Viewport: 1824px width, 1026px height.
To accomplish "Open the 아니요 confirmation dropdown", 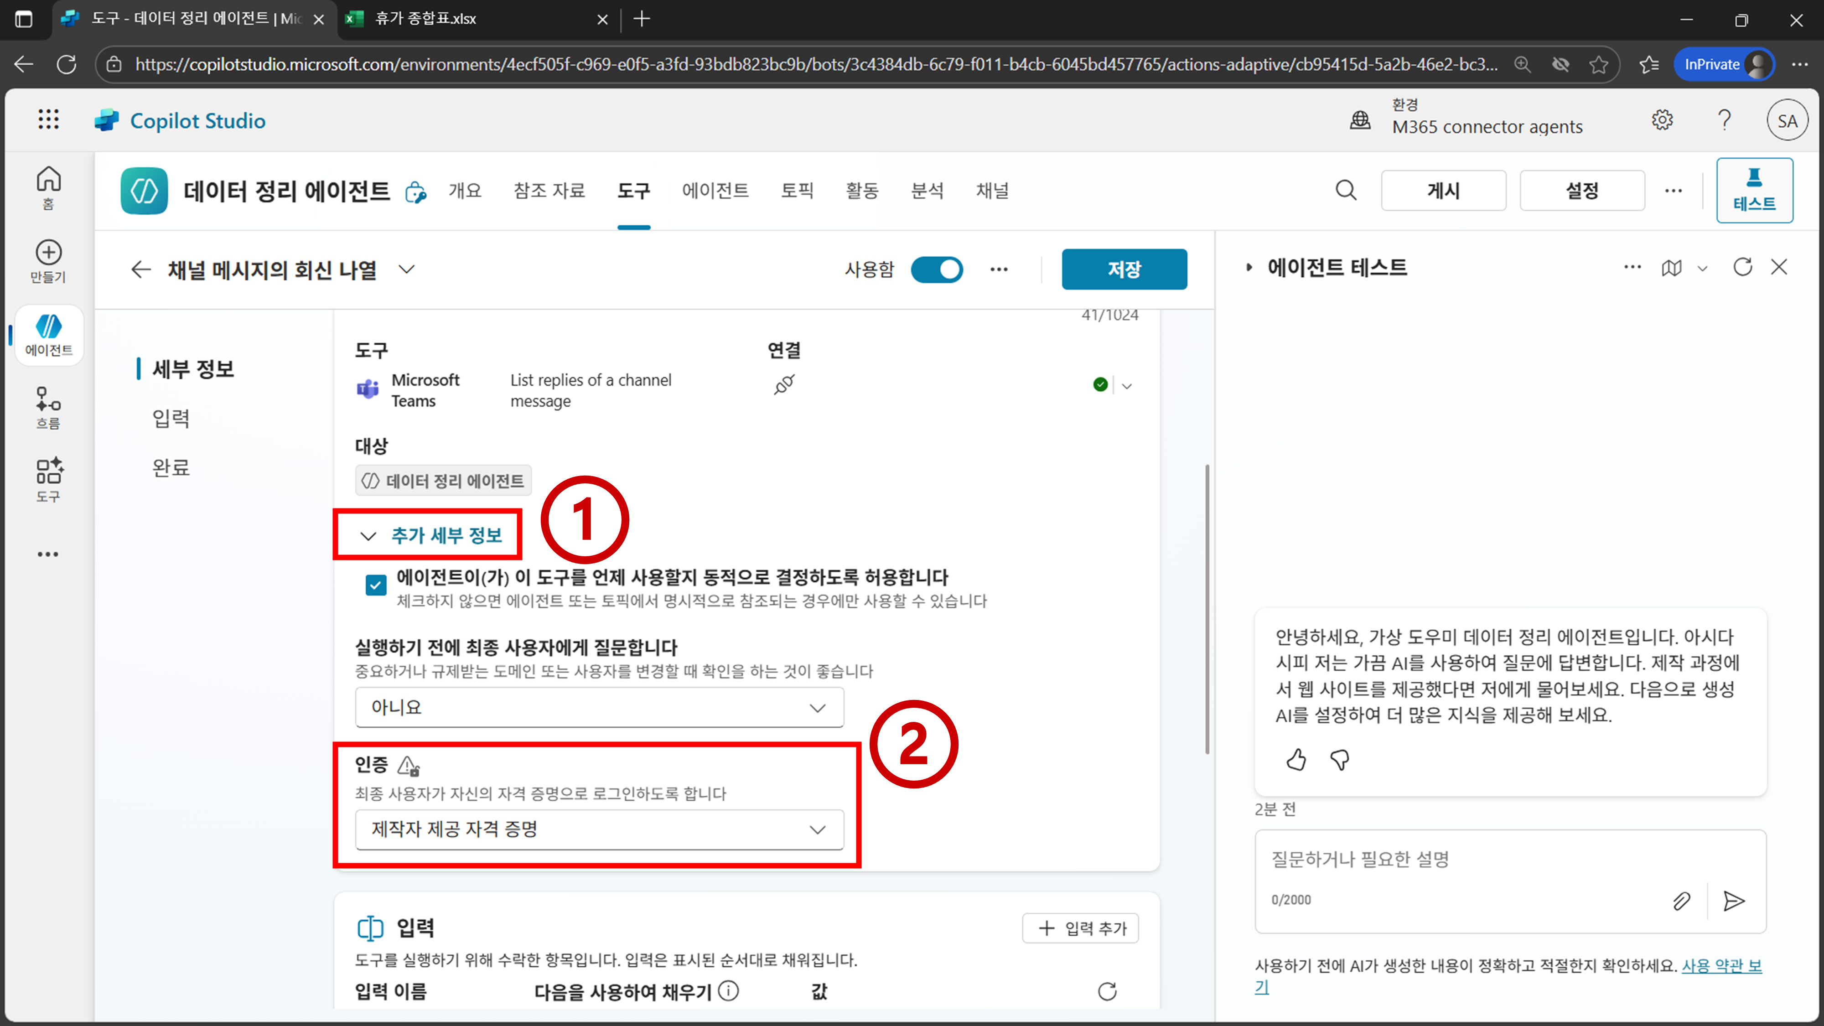I will pos(599,707).
